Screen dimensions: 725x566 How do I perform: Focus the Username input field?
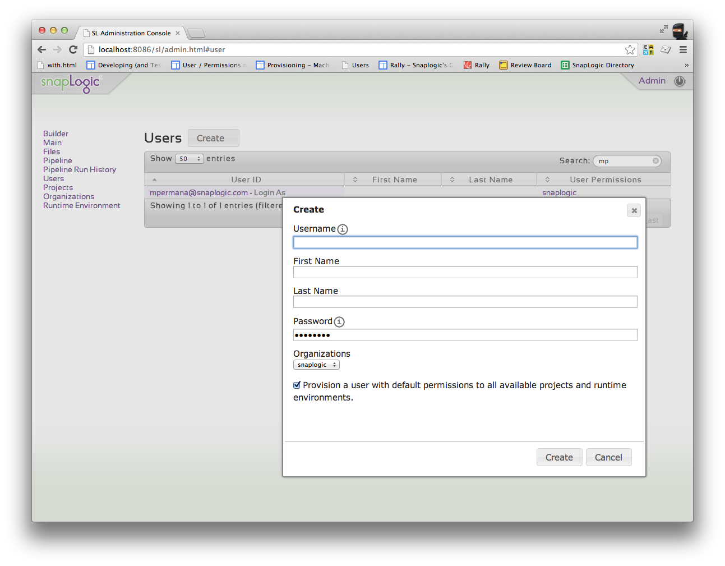point(465,242)
